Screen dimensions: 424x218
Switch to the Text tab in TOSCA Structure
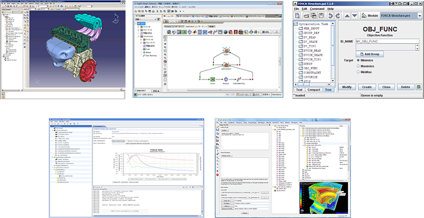pos(299,90)
